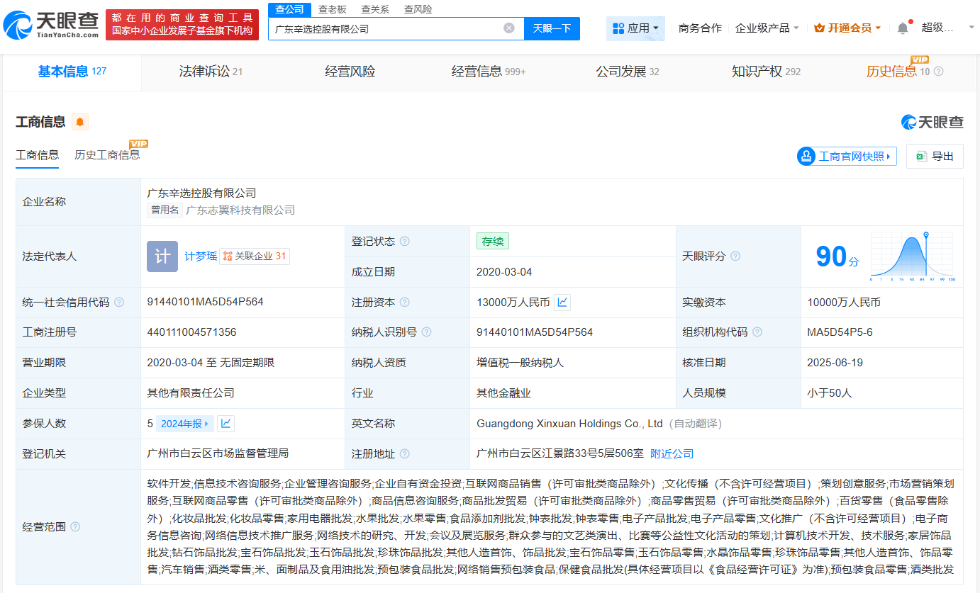This screenshot has height=593, width=980.
Task: Open the registered capital trend chart icon
Action: tap(562, 302)
